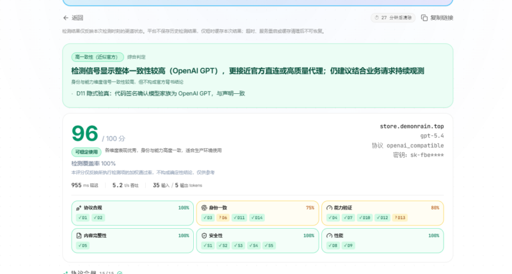Click the 协议 openai_compatible text
Viewport: 512px width, 274px height.
408,146
